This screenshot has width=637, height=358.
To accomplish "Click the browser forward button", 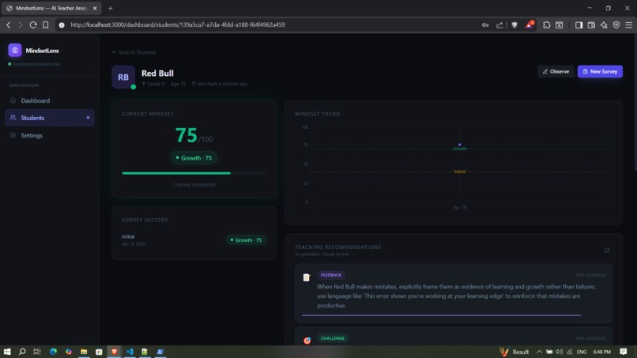I will click(21, 24).
